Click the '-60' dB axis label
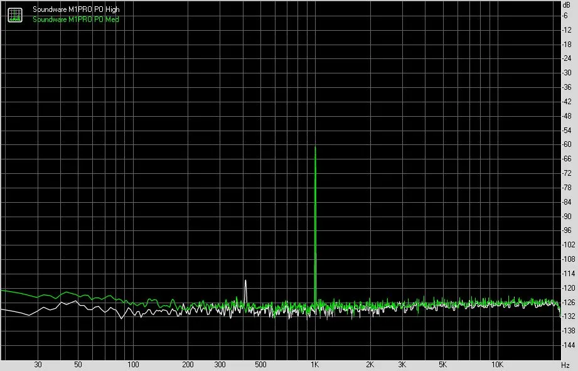This screenshot has width=578, height=371. click(567, 144)
